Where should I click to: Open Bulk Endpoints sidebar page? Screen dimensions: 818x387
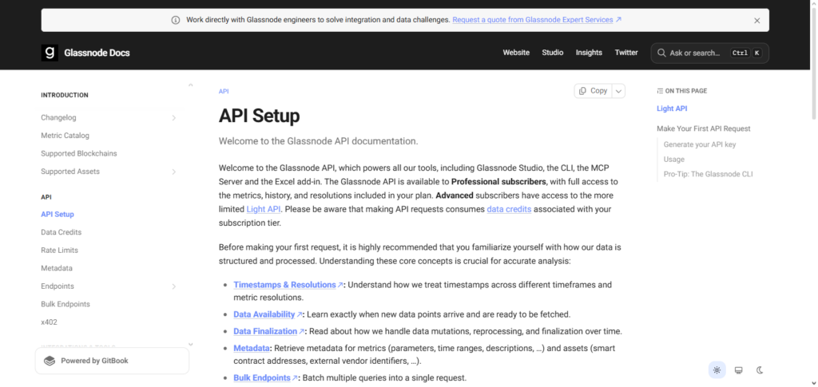coord(66,304)
